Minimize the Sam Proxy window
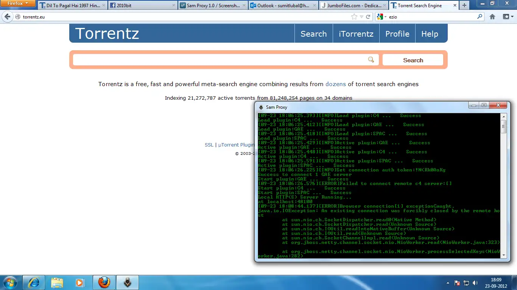This screenshot has width=517, height=290. (x=473, y=105)
